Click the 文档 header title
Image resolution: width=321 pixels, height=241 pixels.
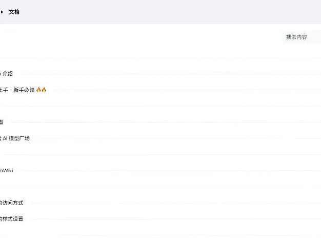point(14,12)
